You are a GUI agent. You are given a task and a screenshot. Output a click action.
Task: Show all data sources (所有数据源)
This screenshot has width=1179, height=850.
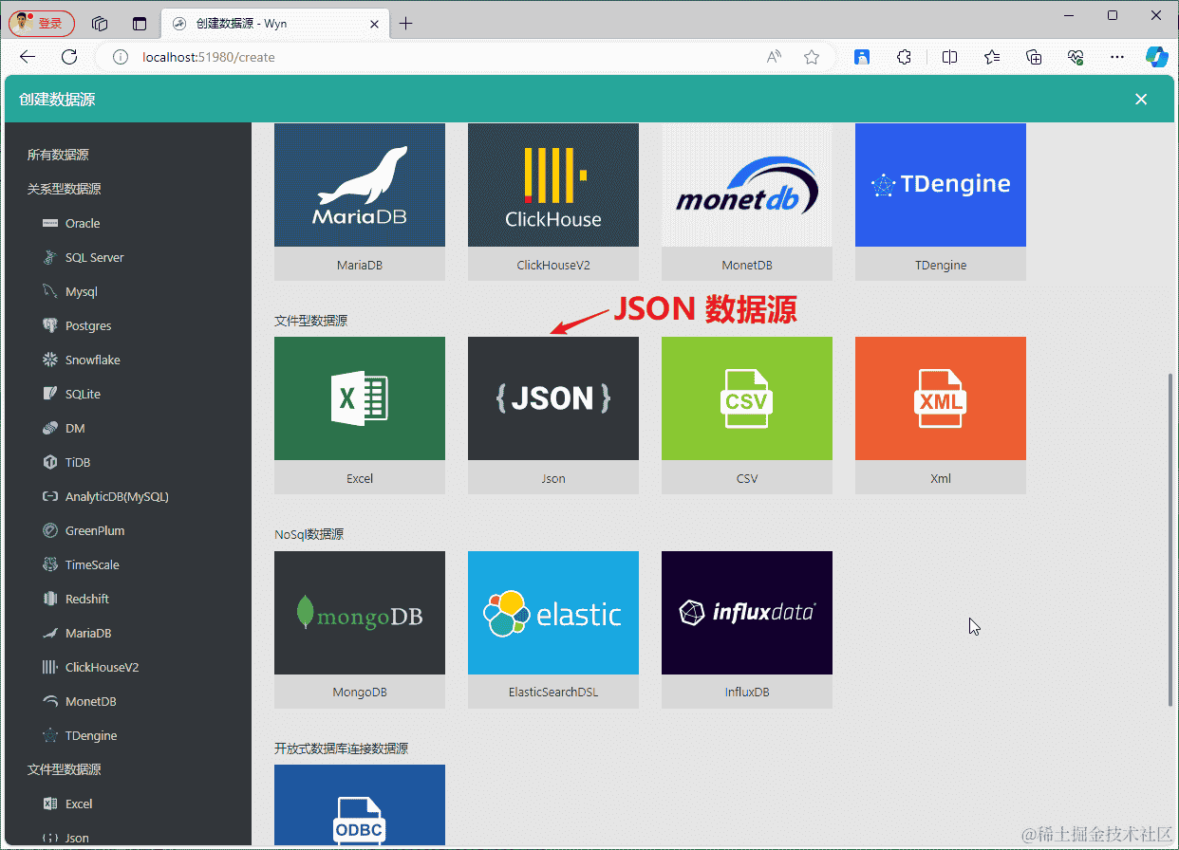(x=58, y=155)
